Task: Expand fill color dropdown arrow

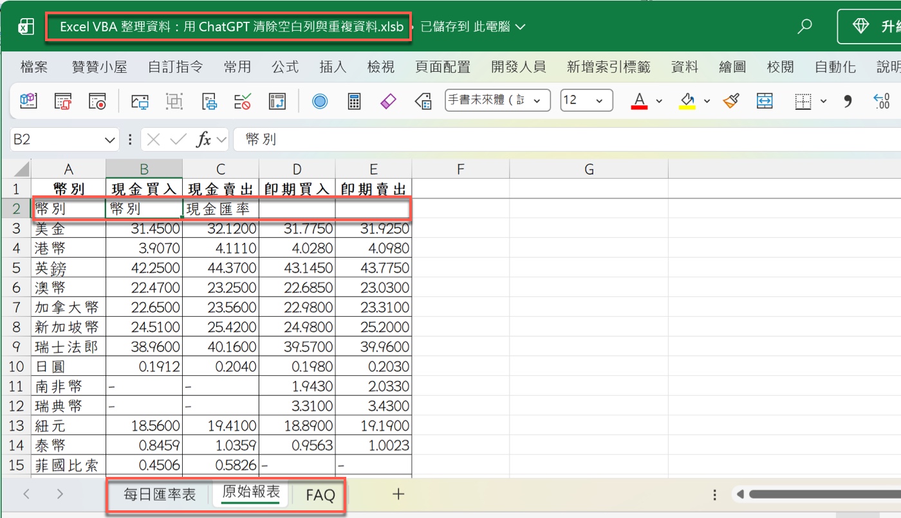Action: 707,102
